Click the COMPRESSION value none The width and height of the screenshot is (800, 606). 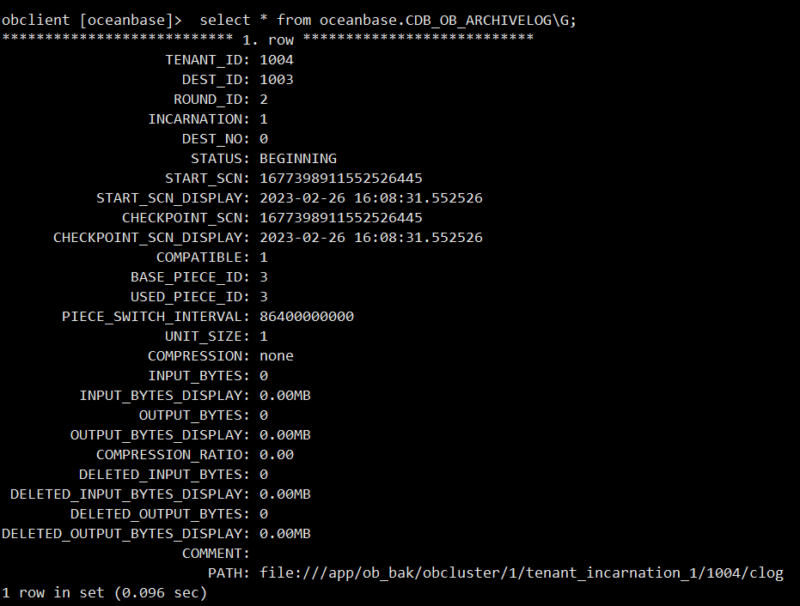[x=277, y=355]
